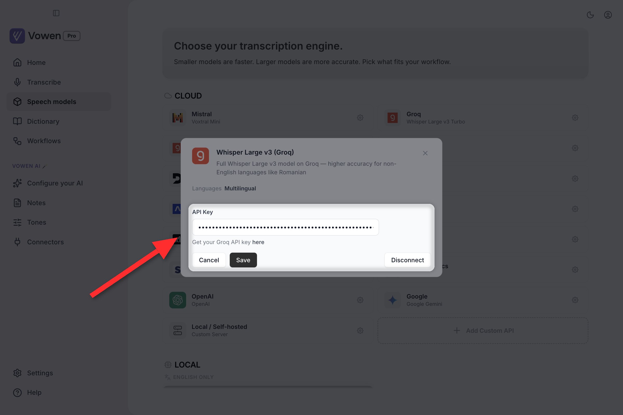Open Transcribe in the sidebar
The image size is (623, 415).
pos(59,82)
